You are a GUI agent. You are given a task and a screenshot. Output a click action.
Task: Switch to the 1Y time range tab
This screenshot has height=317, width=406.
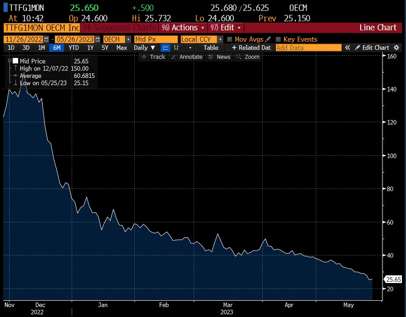90,48
